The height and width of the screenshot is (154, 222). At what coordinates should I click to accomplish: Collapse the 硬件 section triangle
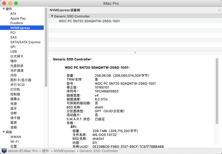click(x=4, y=9)
